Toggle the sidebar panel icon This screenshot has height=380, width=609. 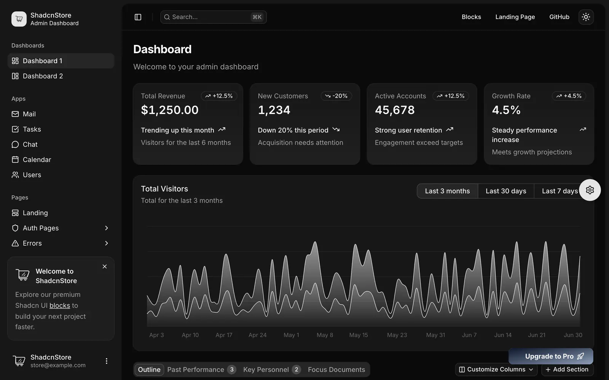click(x=138, y=17)
